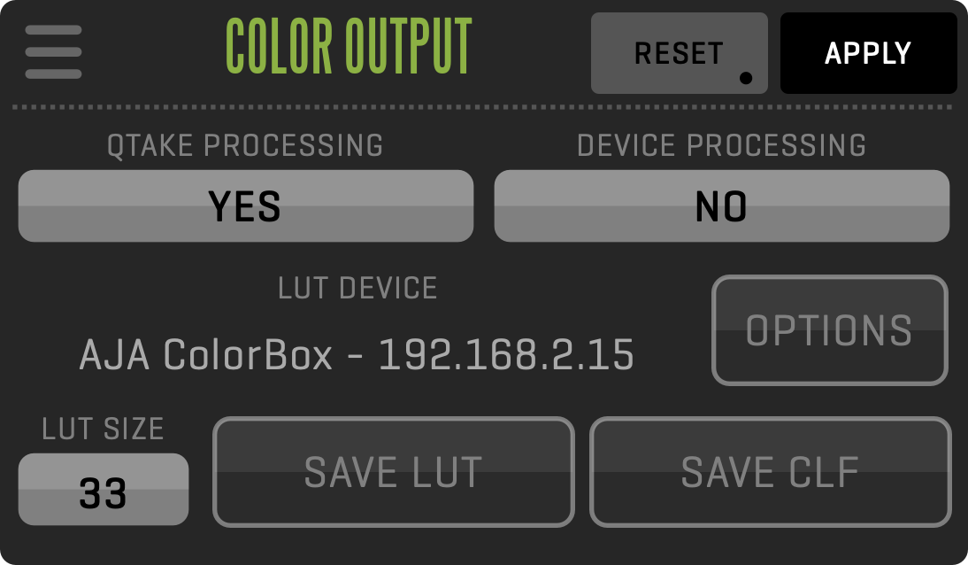Open the LUT Size 33 selector
968x565 pixels.
pos(104,490)
